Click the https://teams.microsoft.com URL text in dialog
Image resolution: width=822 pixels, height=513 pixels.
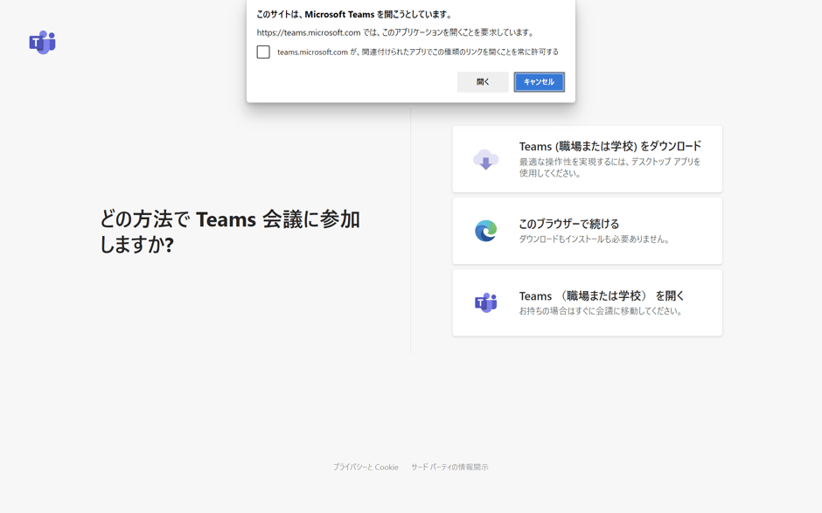click(x=309, y=33)
